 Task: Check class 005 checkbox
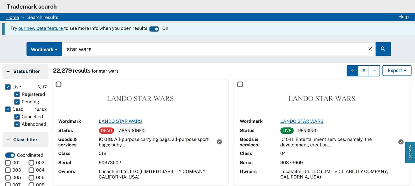click(x=8, y=178)
